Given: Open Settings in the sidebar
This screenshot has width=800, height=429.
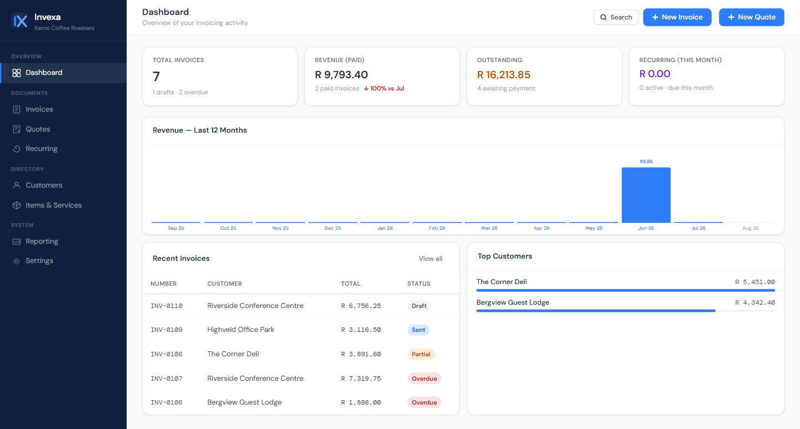Looking at the screenshot, I should (x=63, y=261).
